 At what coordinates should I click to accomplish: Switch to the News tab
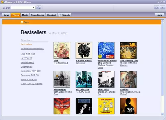(x=6, y=15)
